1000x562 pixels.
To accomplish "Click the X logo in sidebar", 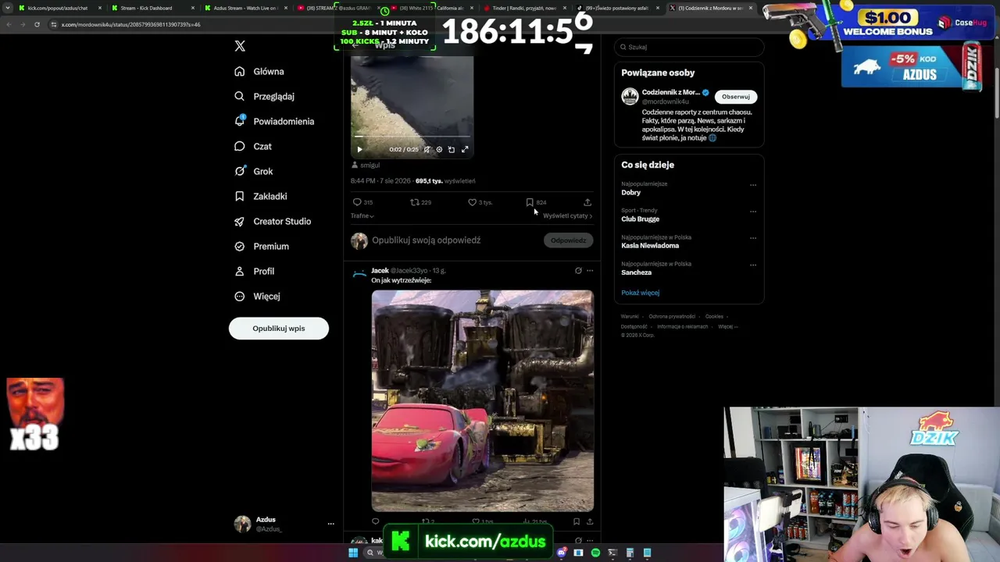I will point(240,46).
